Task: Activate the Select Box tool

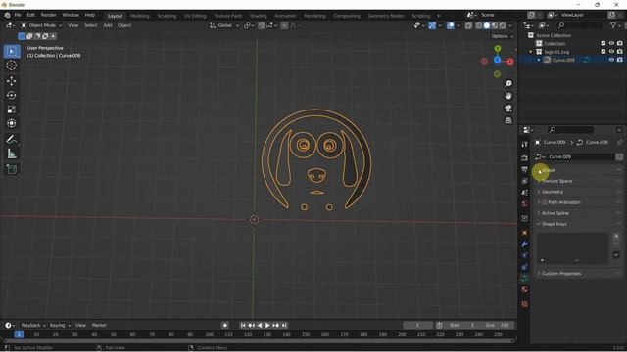Action: tap(12, 52)
